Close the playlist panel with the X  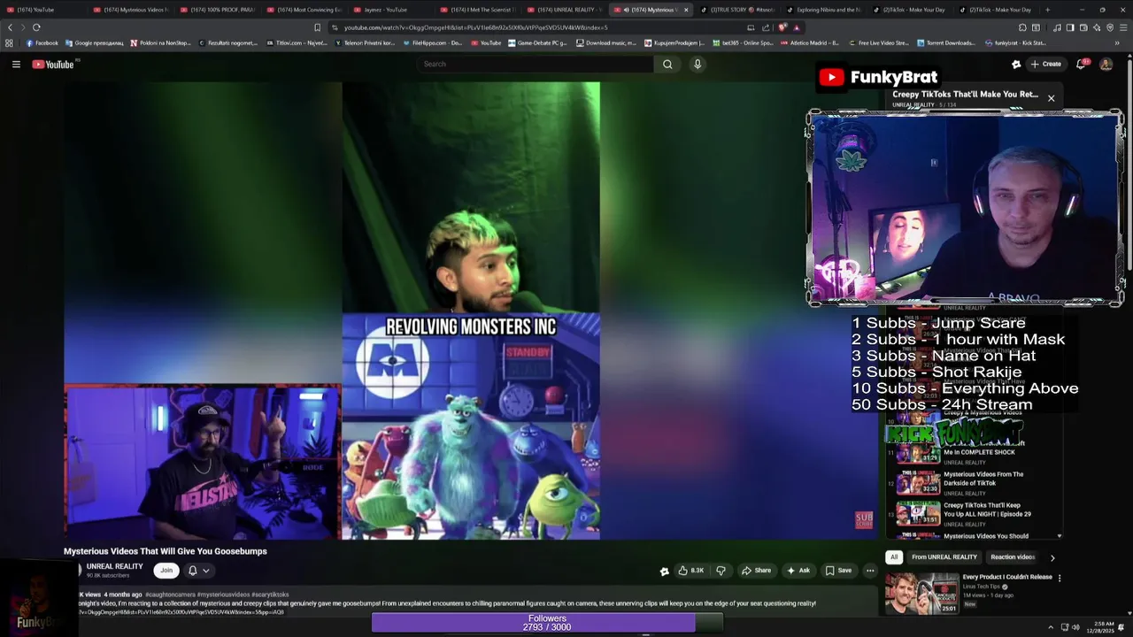tap(1051, 98)
